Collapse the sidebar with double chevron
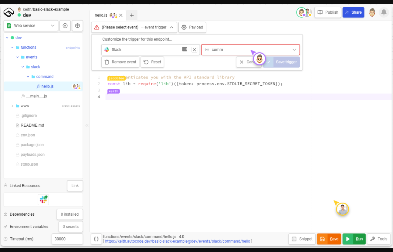This screenshot has height=252, width=393. tap(87, 125)
